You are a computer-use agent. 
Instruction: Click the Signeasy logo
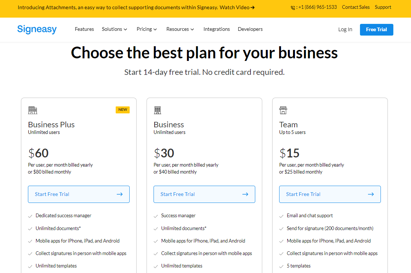37,29
